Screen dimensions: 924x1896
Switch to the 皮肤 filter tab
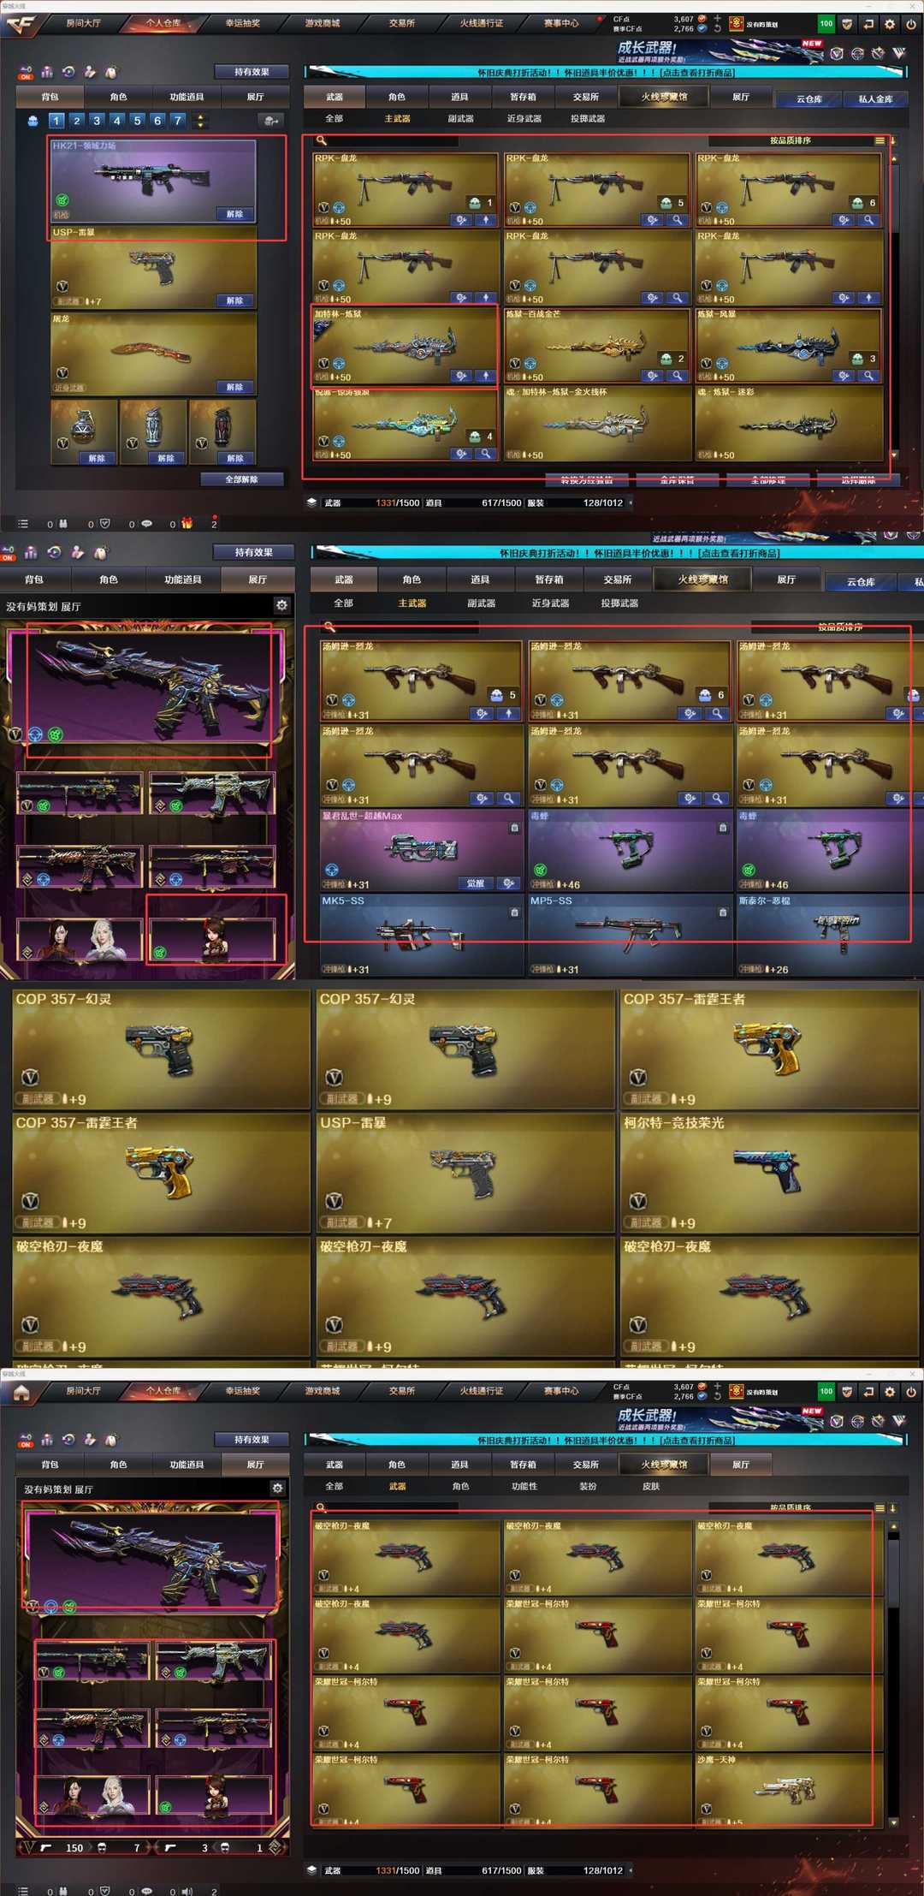coord(651,1487)
